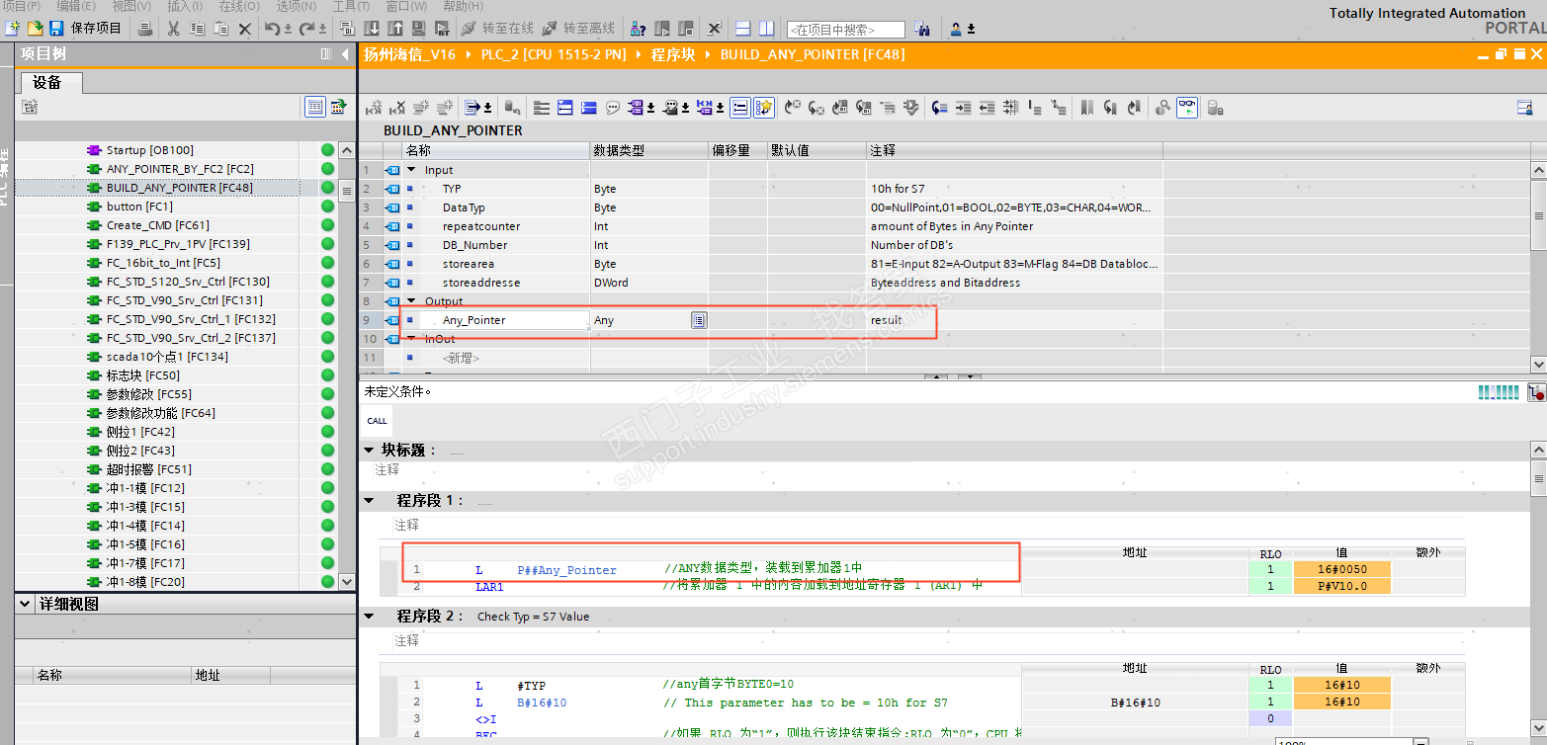Screen dimensions: 1547x745
Task: Open the 项目(P) menu
Action: coord(22,6)
